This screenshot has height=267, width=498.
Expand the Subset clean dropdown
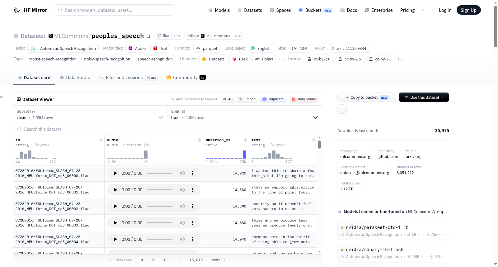(x=90, y=114)
